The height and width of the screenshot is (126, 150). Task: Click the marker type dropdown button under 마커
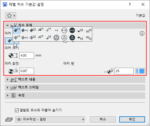coord(12,41)
